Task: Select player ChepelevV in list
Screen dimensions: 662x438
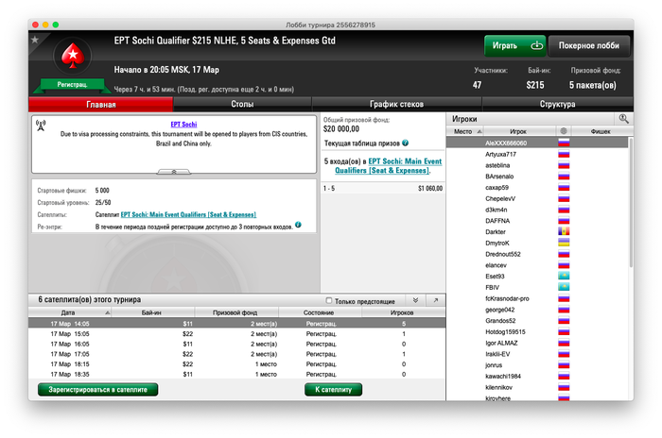Action: pyautogui.click(x=537, y=198)
